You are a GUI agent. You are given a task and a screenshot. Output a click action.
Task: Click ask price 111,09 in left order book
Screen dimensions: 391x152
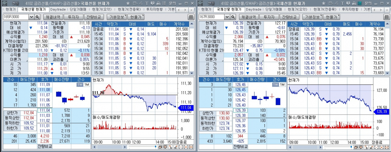[44, 84]
